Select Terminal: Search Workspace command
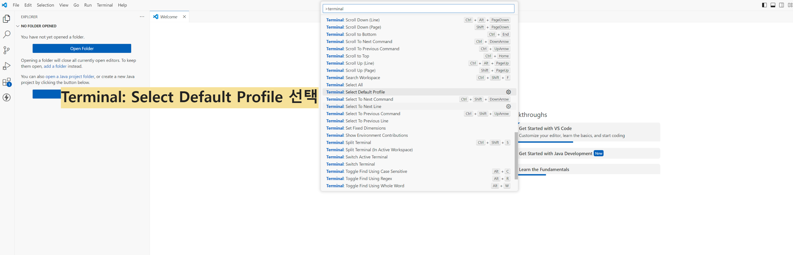The width and height of the screenshot is (793, 255). click(x=419, y=78)
